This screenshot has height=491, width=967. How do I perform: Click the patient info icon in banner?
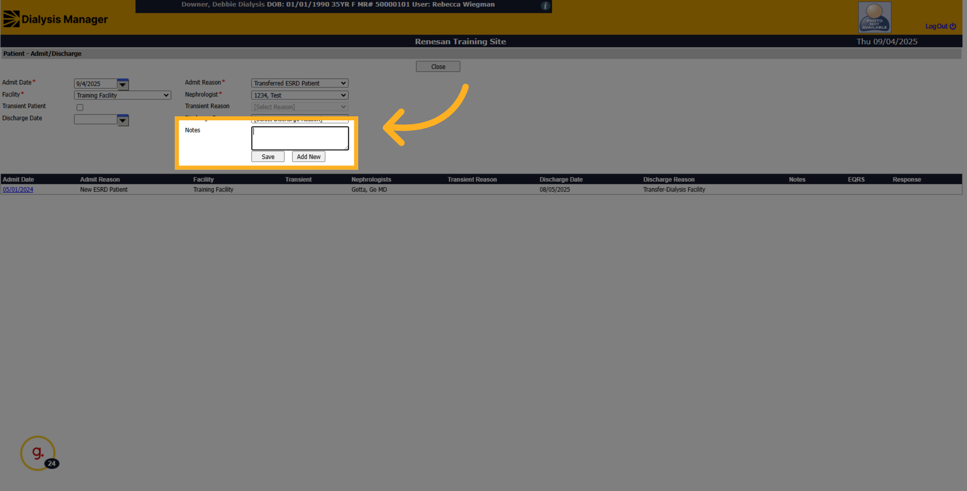(x=545, y=6)
